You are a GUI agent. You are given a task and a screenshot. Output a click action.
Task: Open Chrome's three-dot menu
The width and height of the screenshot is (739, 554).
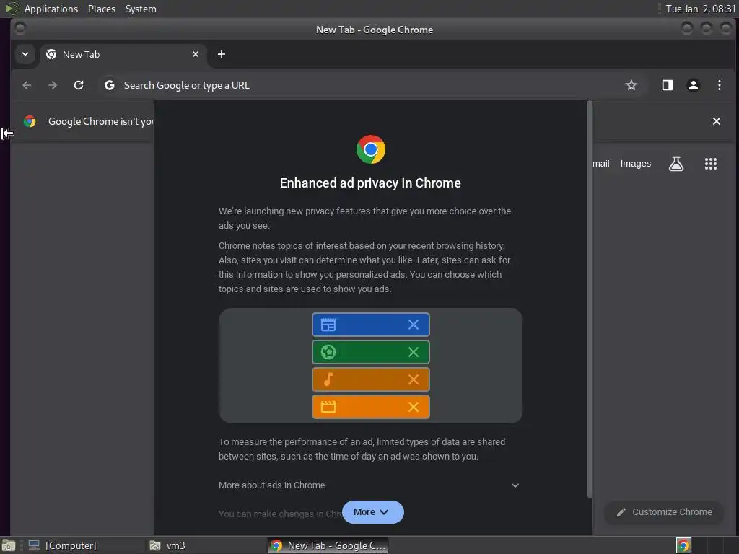click(720, 85)
